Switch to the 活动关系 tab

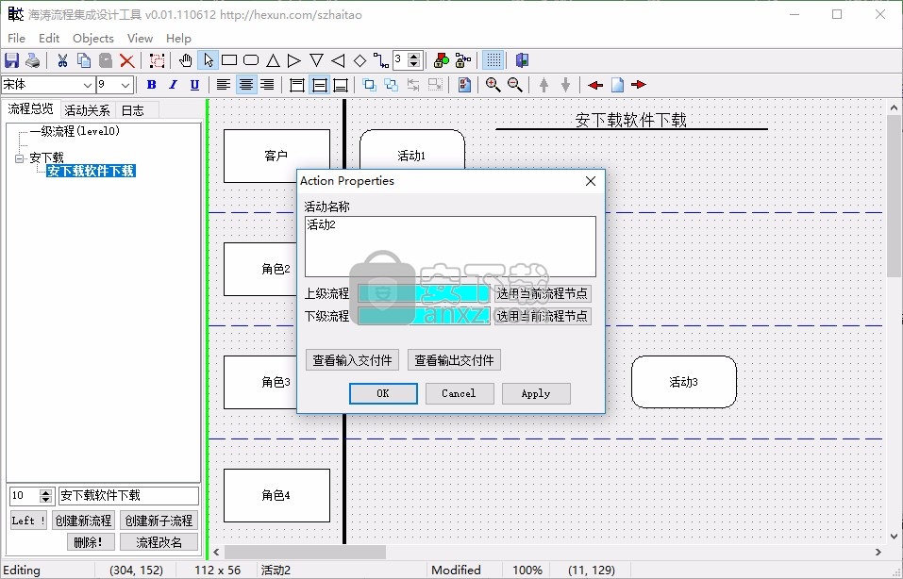pos(87,110)
